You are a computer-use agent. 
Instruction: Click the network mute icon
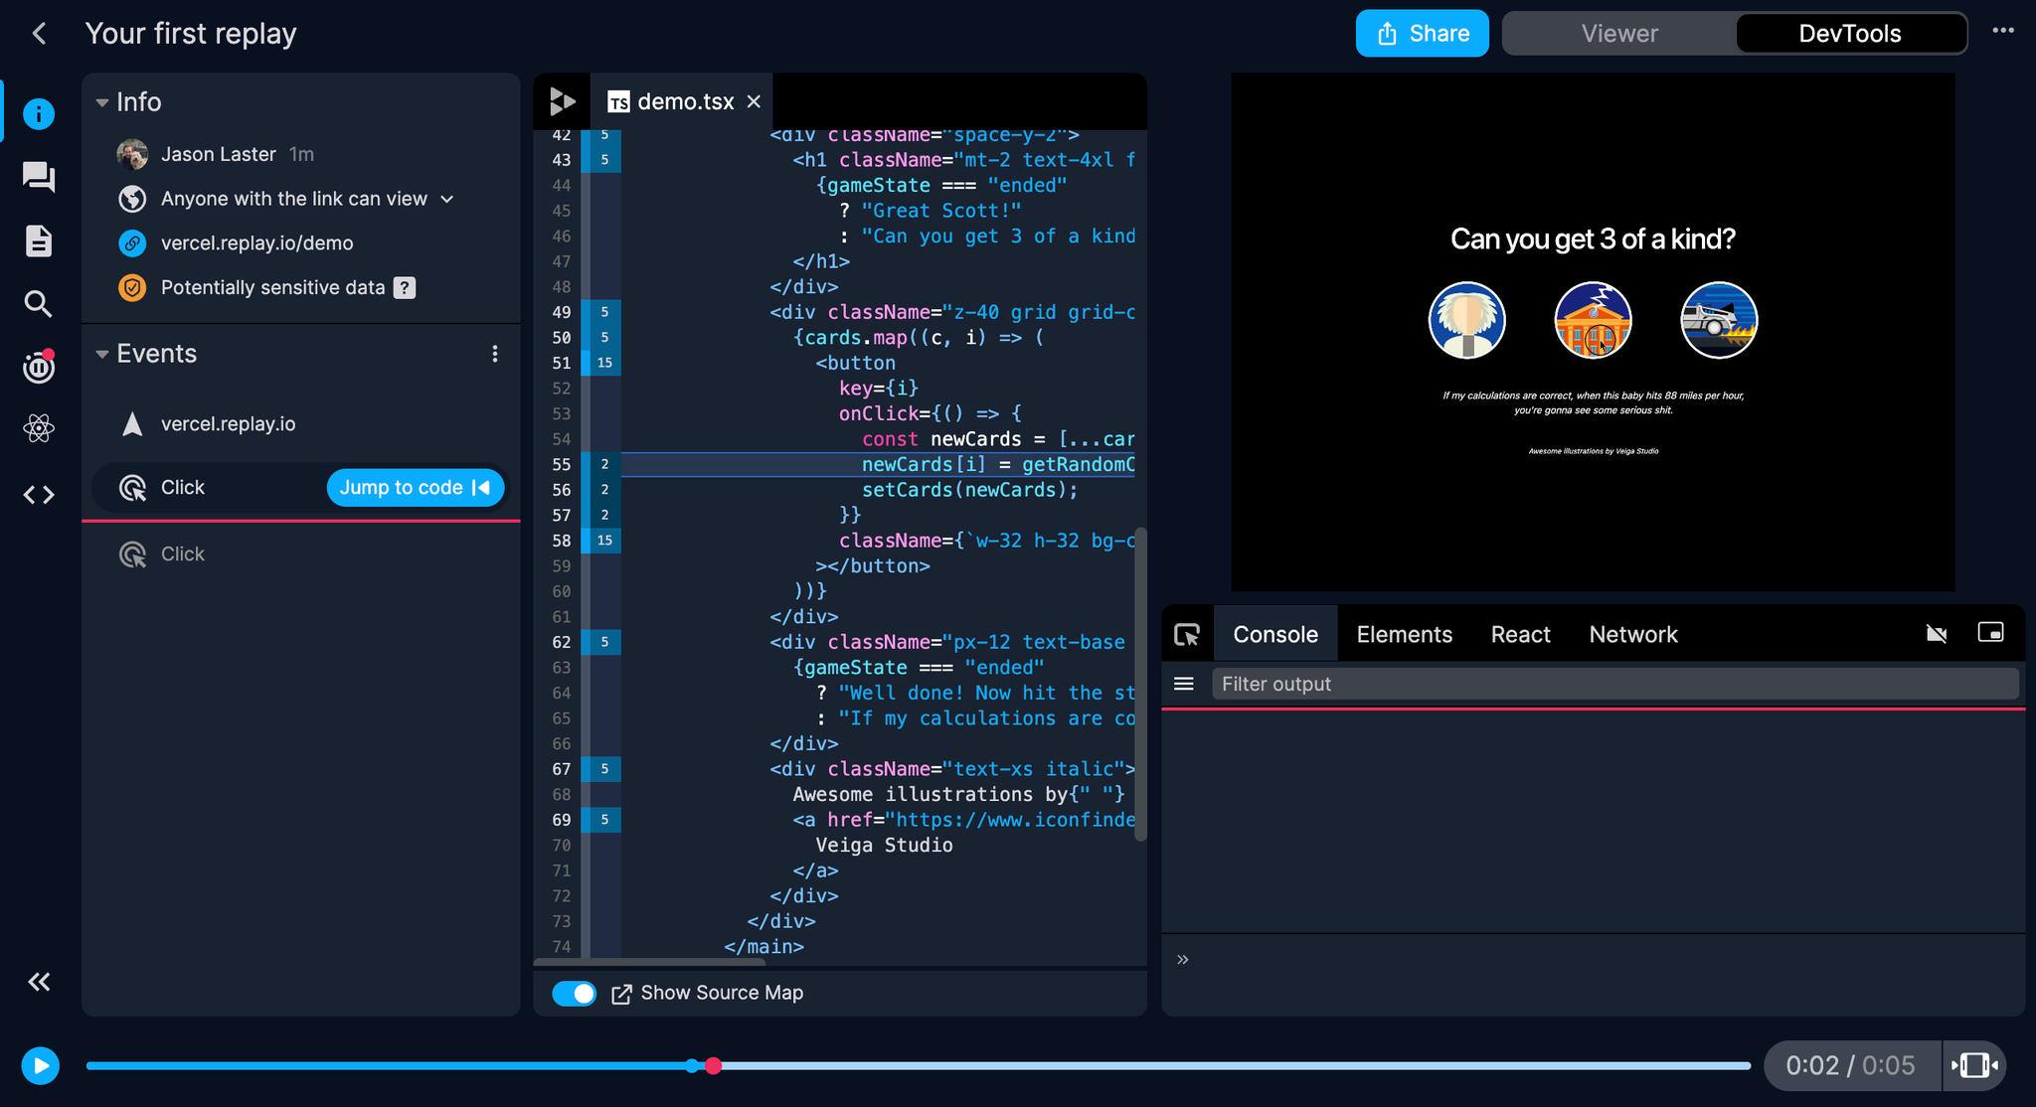(x=1938, y=633)
